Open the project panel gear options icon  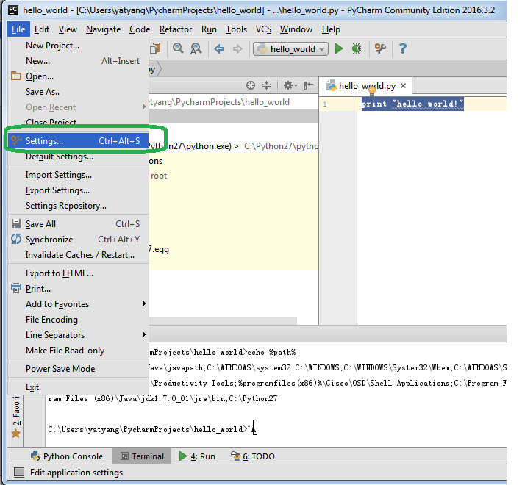pos(290,85)
